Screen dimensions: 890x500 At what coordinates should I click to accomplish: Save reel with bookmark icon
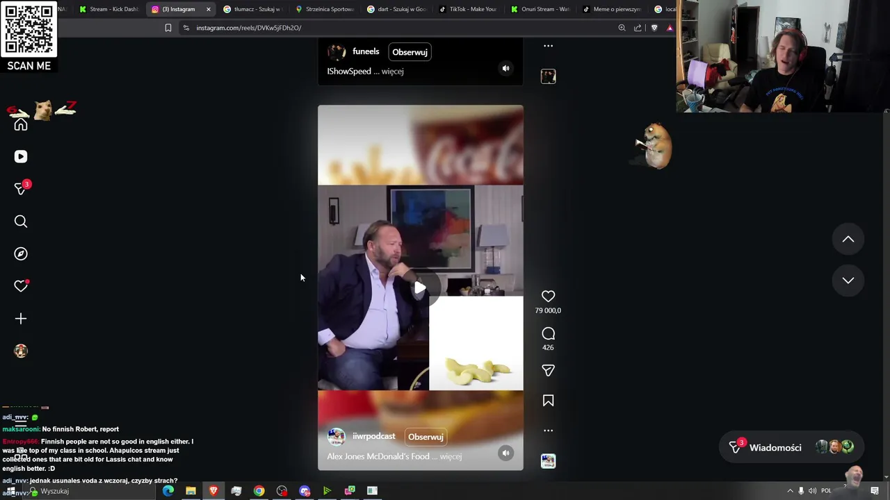[x=548, y=401]
